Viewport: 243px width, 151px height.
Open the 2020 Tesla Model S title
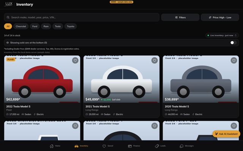coord(177,106)
